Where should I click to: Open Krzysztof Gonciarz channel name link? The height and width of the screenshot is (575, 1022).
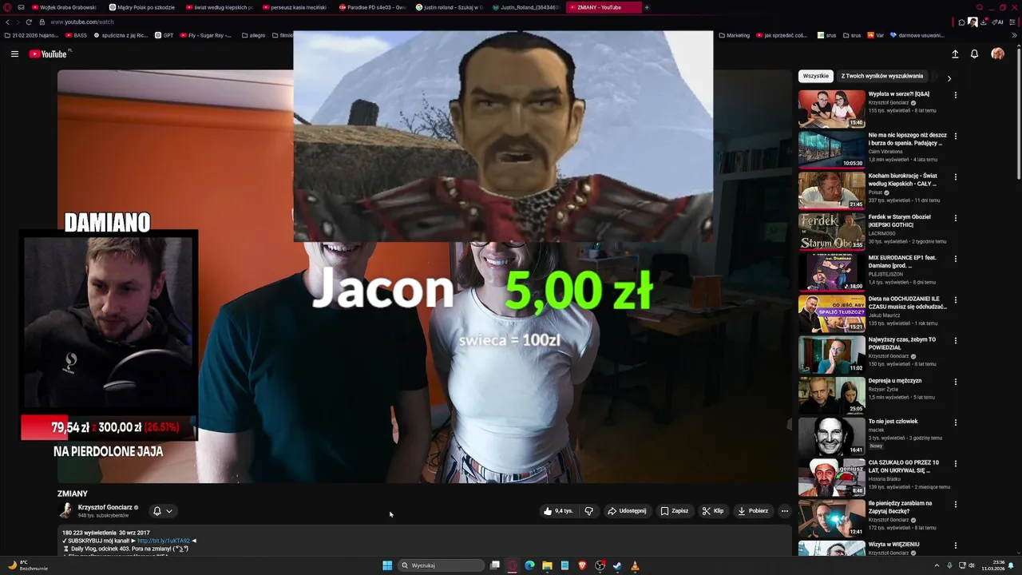point(105,507)
